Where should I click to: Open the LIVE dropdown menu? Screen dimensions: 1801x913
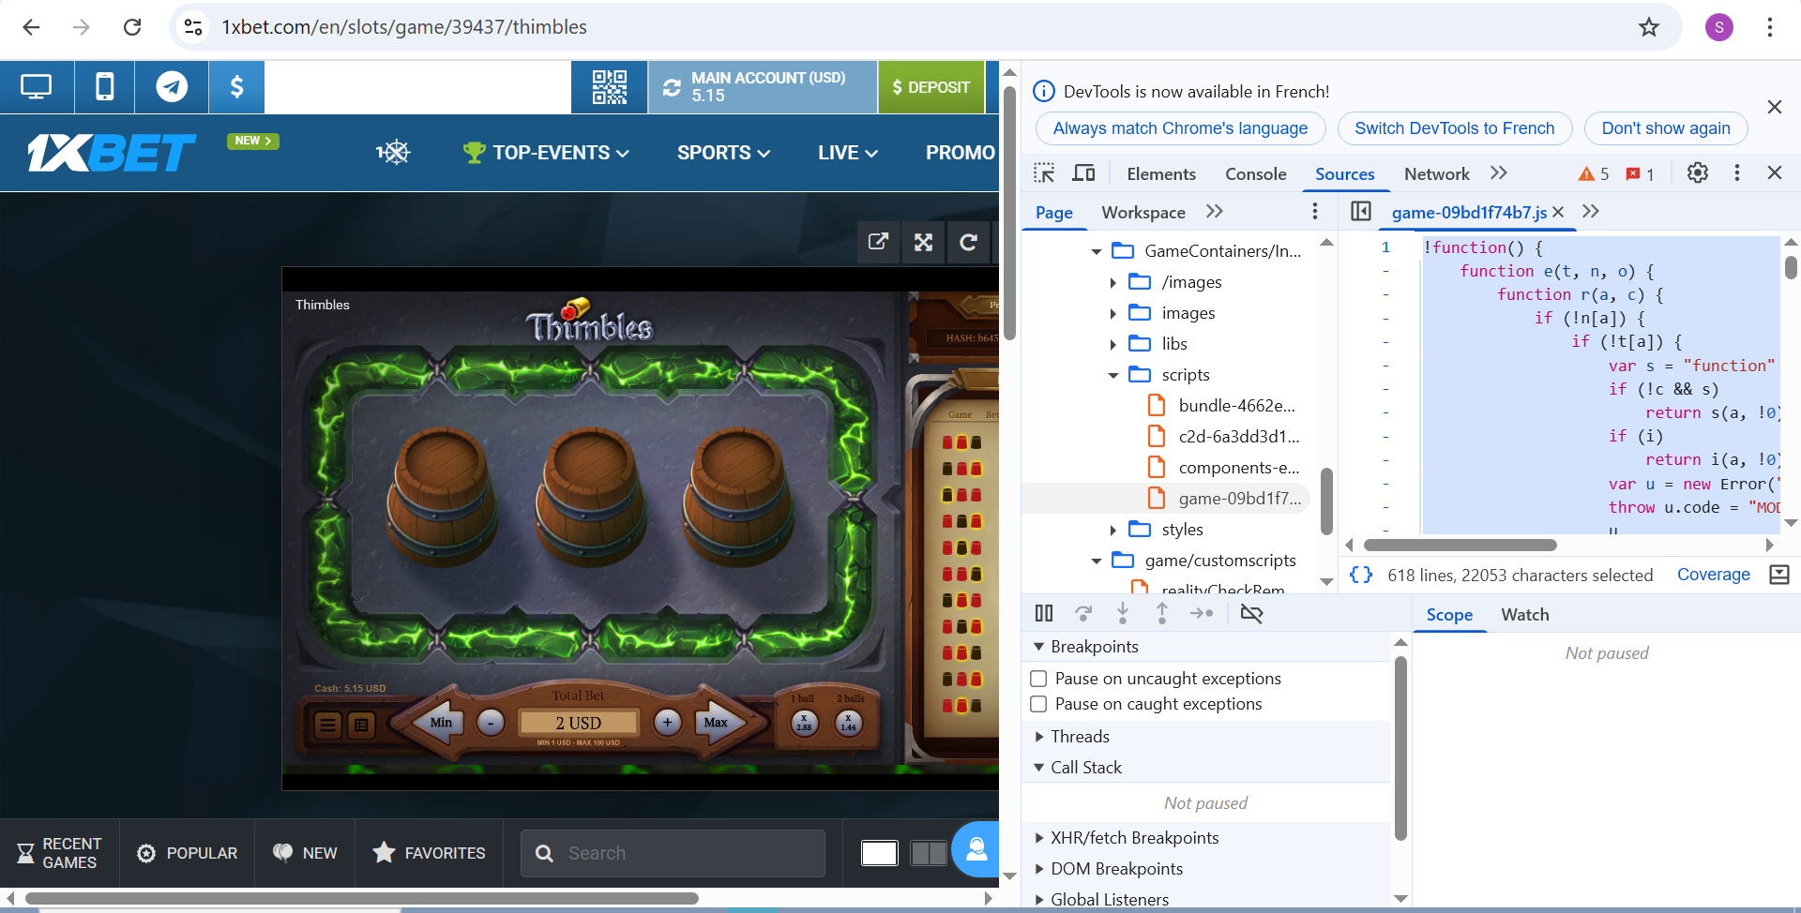click(848, 153)
